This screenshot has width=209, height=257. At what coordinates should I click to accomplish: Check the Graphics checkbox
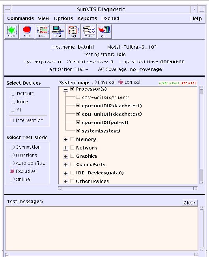click(72, 156)
